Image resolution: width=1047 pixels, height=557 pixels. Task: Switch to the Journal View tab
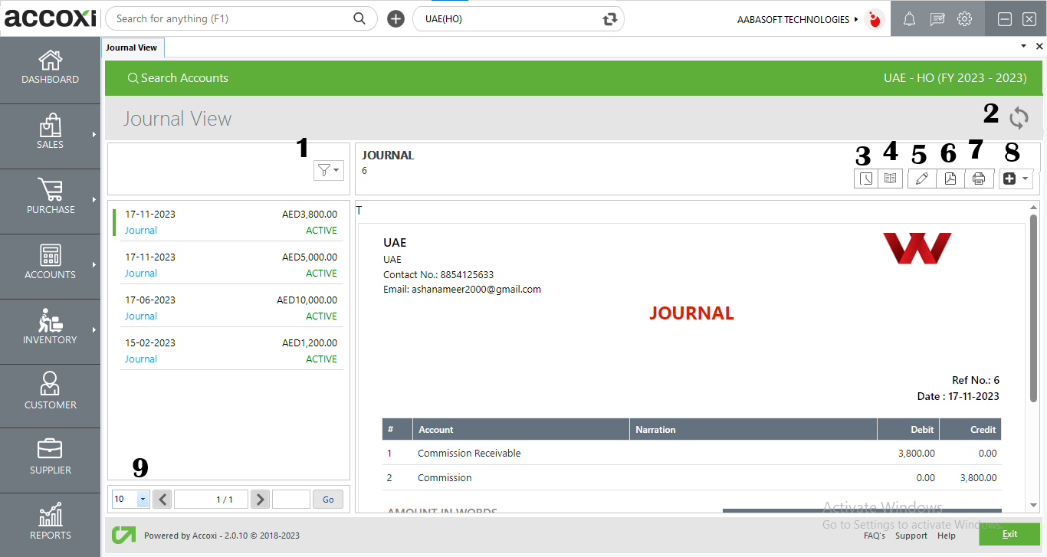pyautogui.click(x=132, y=47)
